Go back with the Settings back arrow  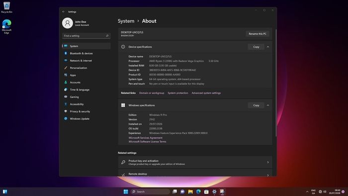pos(64,11)
